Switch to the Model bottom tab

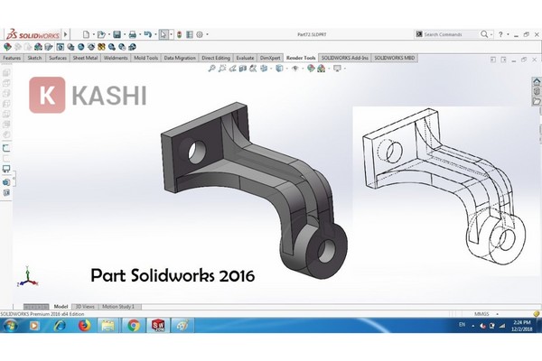tap(61, 307)
